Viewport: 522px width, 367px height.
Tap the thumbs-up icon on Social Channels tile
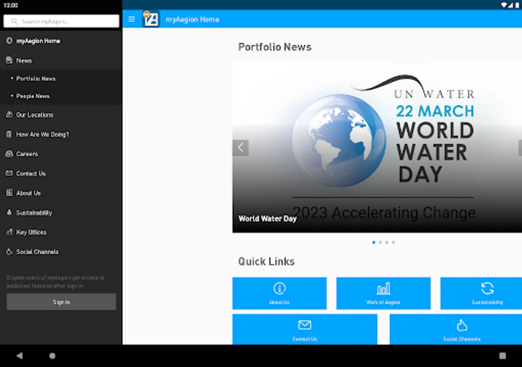462,325
